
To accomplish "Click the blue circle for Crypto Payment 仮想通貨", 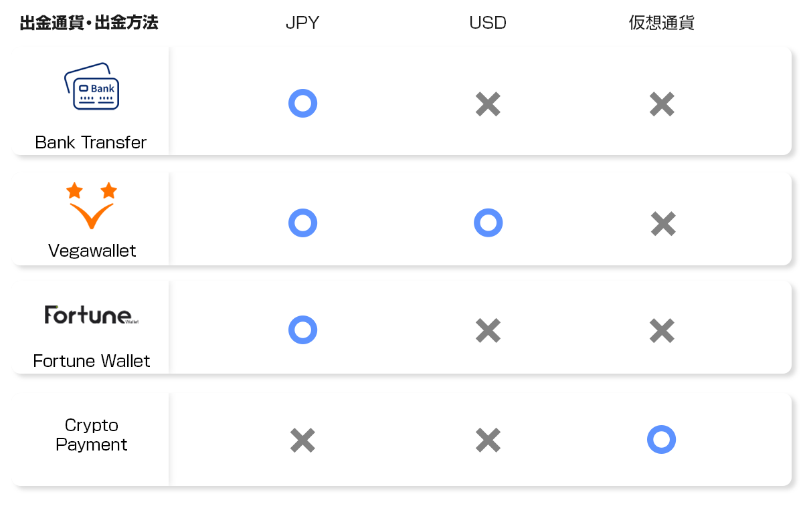I will pyautogui.click(x=661, y=439).
